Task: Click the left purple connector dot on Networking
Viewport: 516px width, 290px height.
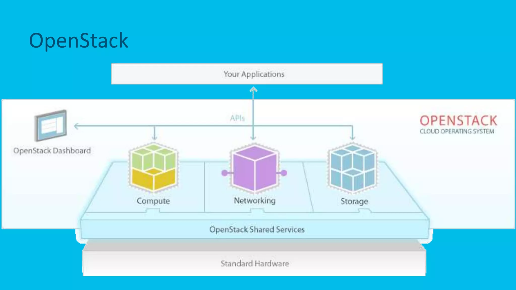Action: 224,173
